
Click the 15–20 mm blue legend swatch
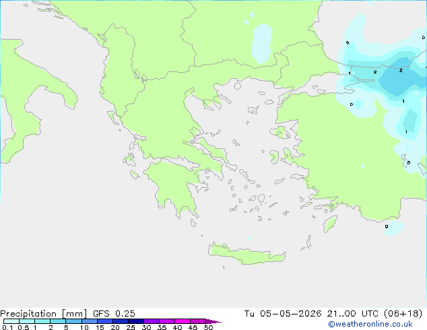tap(105, 321)
